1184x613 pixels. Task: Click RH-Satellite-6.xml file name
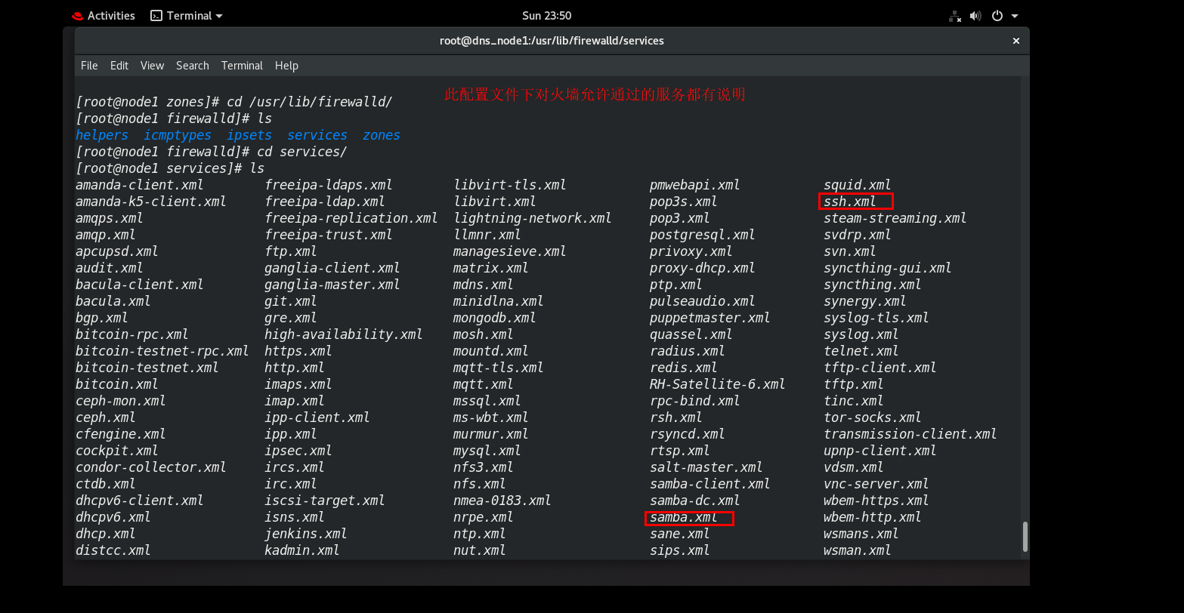(718, 384)
